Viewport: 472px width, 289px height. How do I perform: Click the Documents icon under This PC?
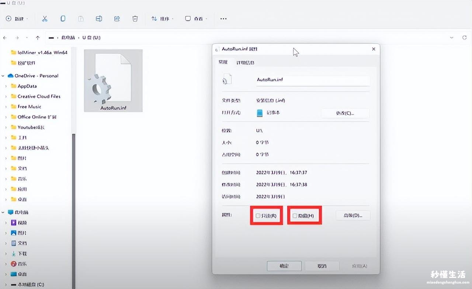(x=14, y=243)
